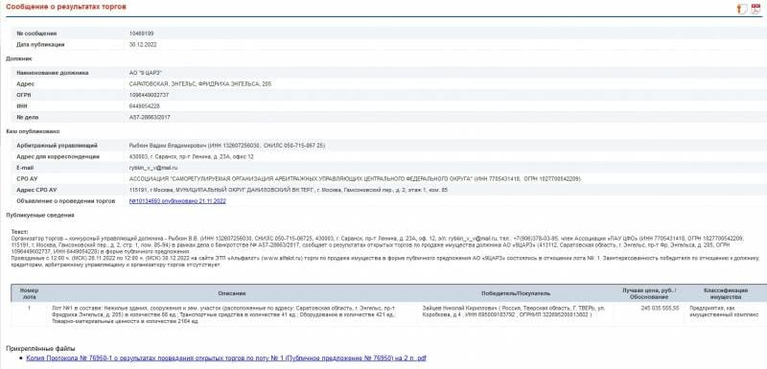Viewport: 767px width, 369px height.
Task: Click the 'Должник' section heading
Action: click(19, 58)
